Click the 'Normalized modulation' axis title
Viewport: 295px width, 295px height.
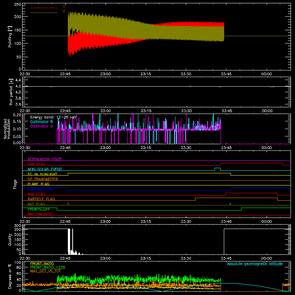click(x=7, y=129)
